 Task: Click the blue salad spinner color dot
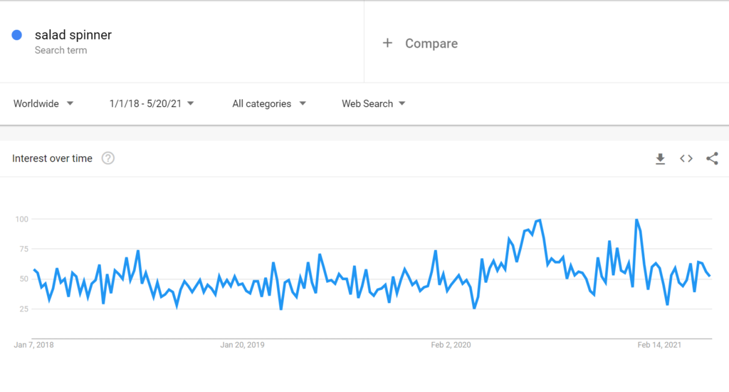(x=17, y=35)
